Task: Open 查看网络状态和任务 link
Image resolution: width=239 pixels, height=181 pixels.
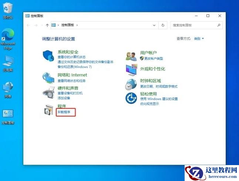Action: tap(71, 81)
